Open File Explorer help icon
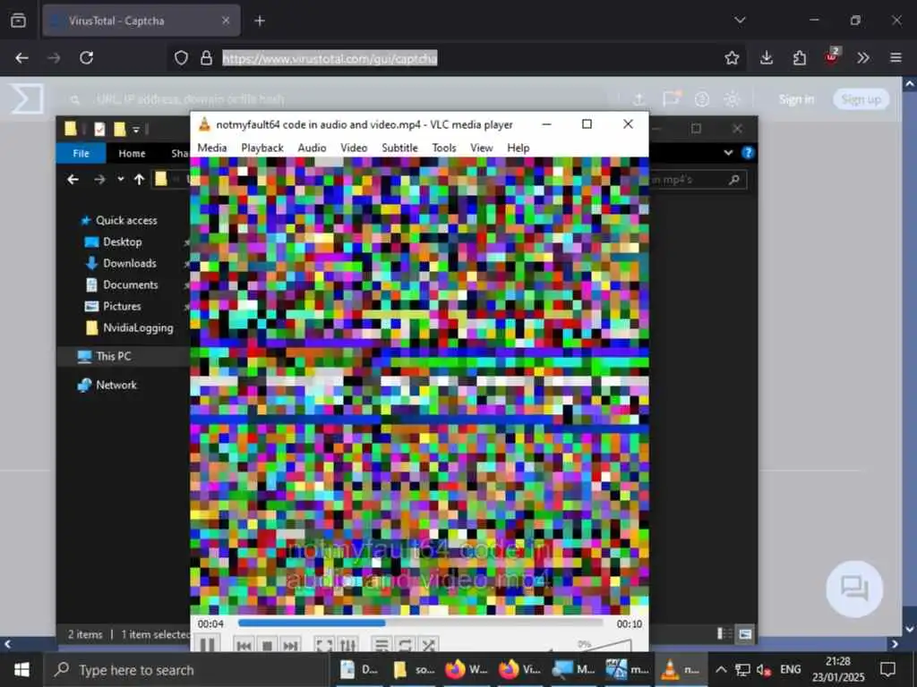Image resolution: width=917 pixels, height=687 pixels. pos(748,153)
